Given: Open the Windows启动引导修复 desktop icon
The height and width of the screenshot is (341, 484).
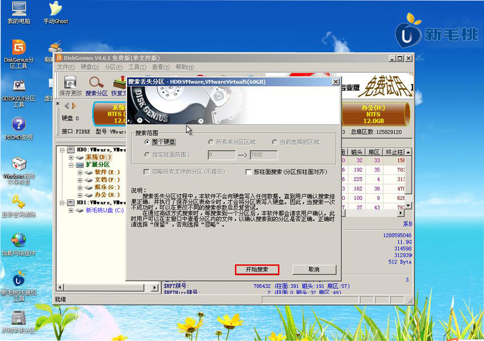Looking at the screenshot, I should [19, 171].
